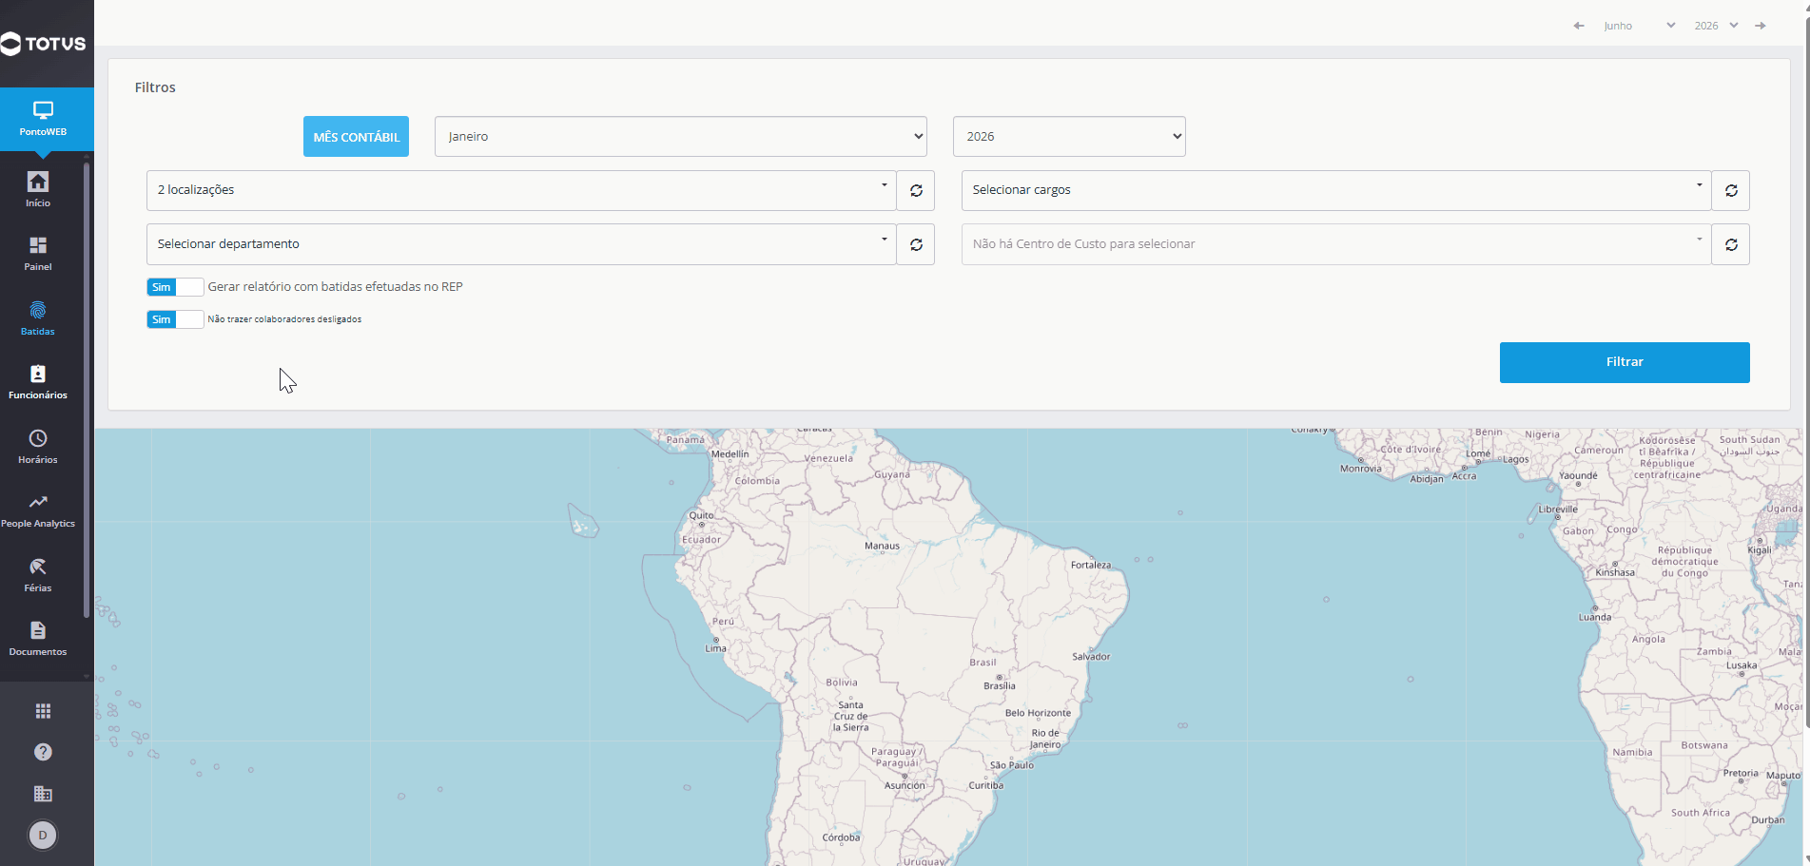Image resolution: width=1810 pixels, height=866 pixels.
Task: Click Belo Horizonte map label
Action: [1038, 713]
